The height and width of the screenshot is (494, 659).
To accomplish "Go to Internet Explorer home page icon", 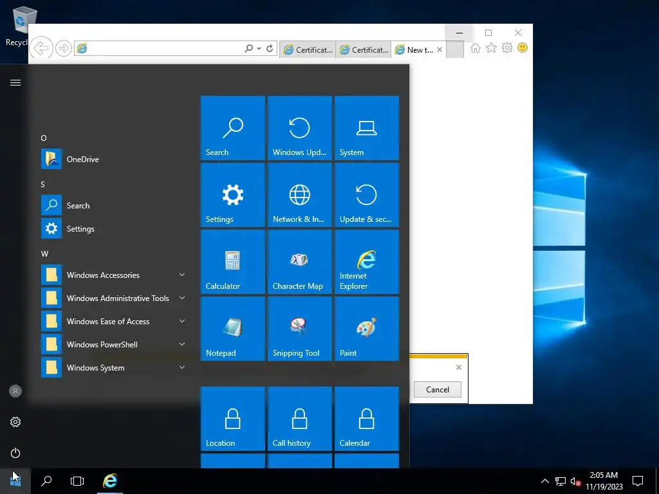I will point(476,48).
